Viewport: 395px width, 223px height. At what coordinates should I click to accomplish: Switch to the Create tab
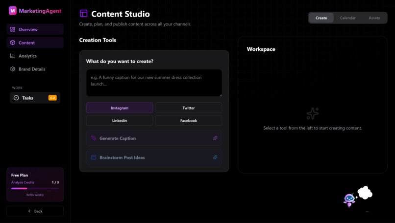321,18
